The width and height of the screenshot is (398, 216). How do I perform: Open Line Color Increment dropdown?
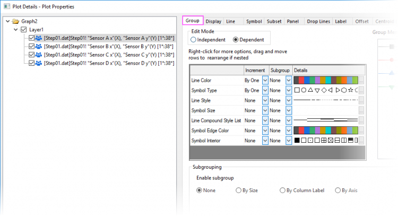pos(265,80)
